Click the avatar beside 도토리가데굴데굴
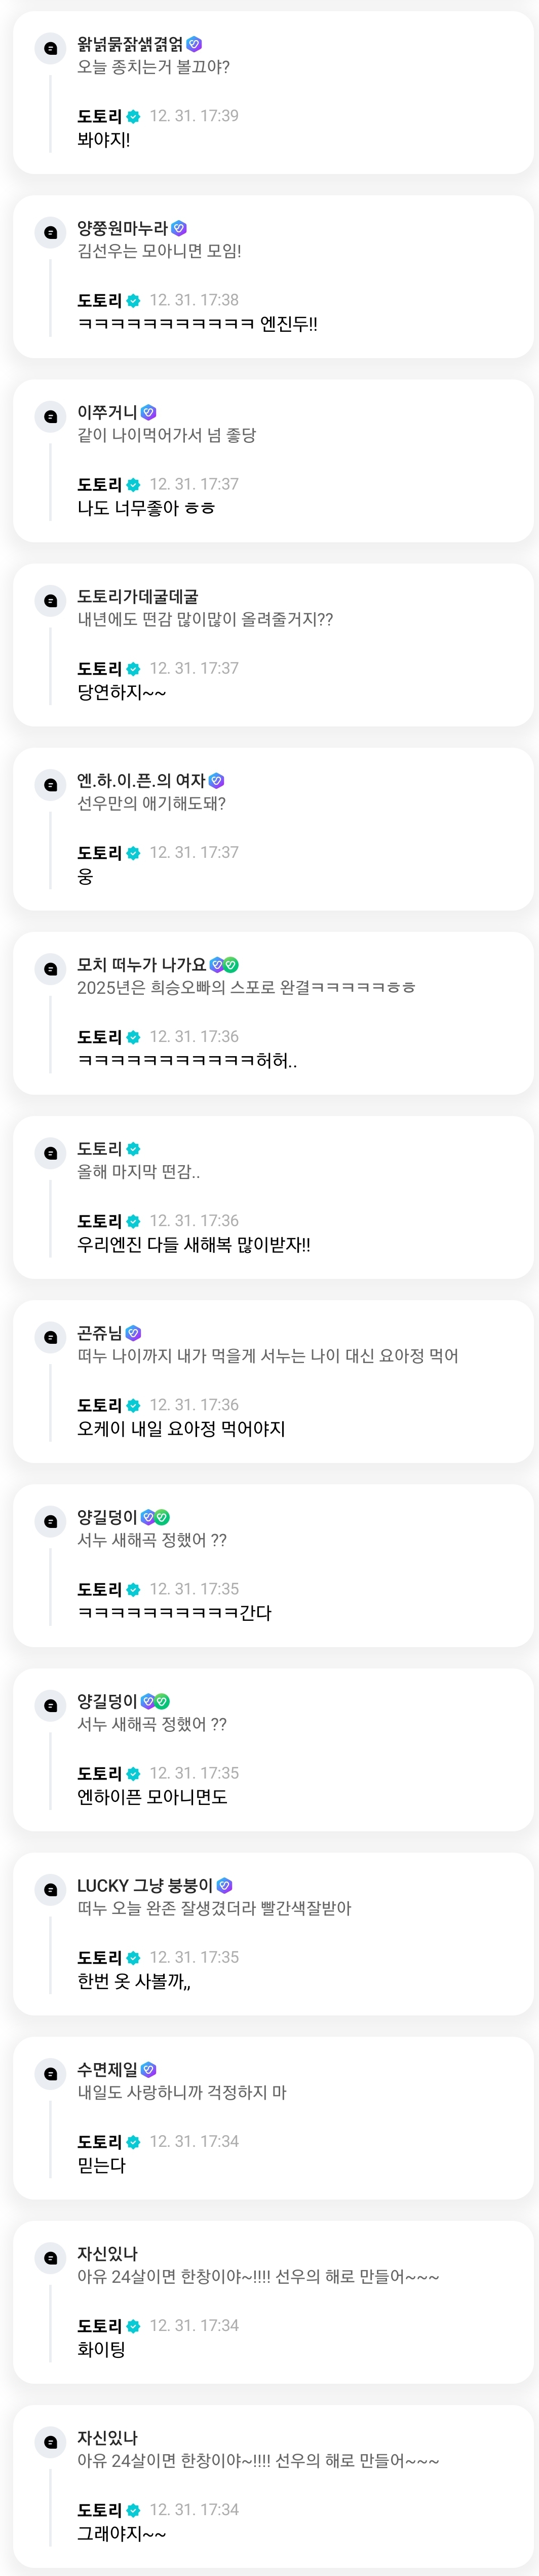 pos(50,600)
